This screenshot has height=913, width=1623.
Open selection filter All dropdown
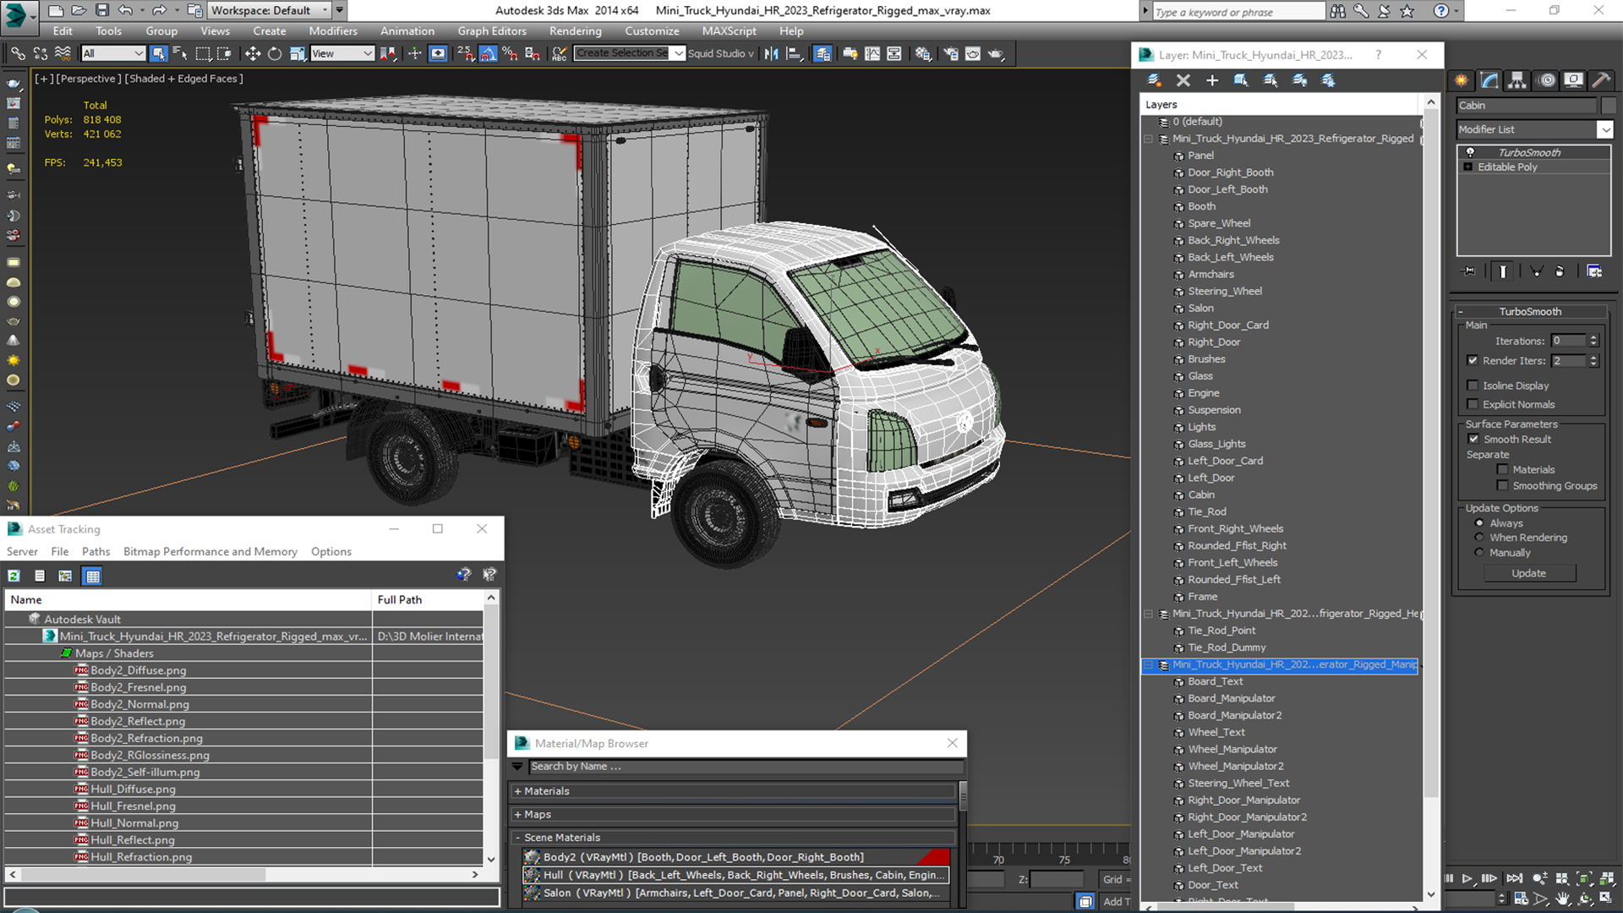(113, 53)
